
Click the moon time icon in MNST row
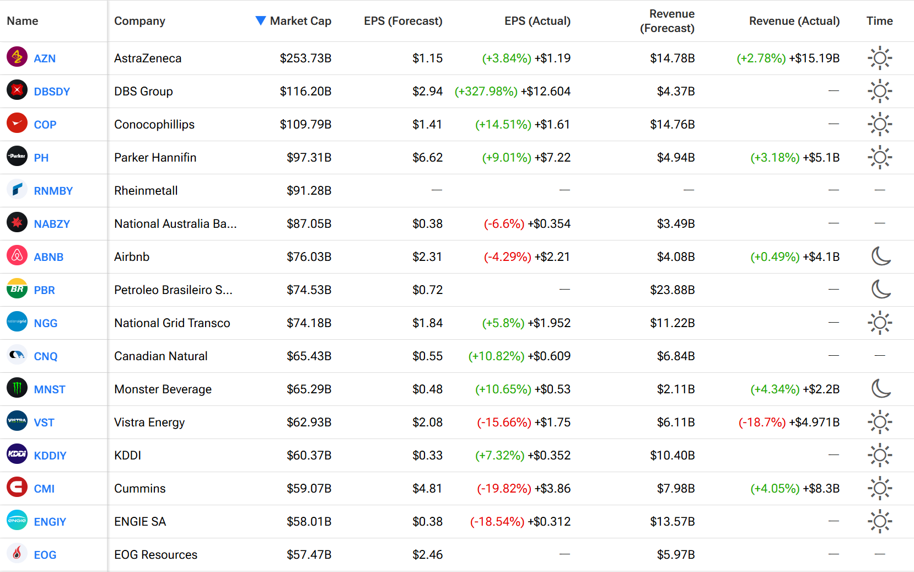click(x=881, y=388)
